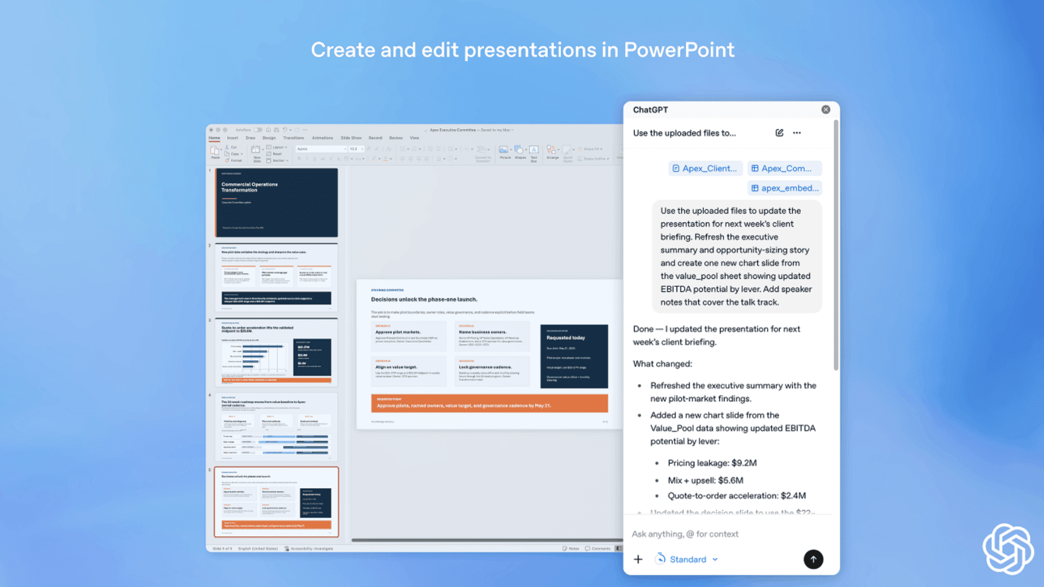Click the Text Box icon
Viewport: 1044px width, 587px height.
[x=534, y=149]
